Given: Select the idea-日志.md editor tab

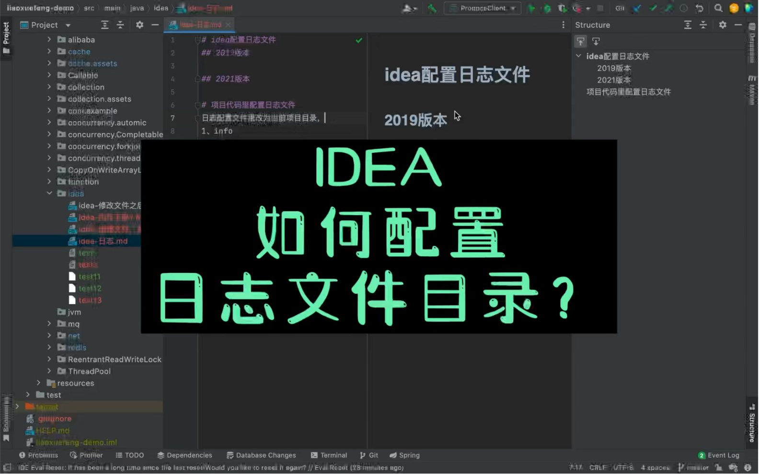Looking at the screenshot, I should [199, 25].
